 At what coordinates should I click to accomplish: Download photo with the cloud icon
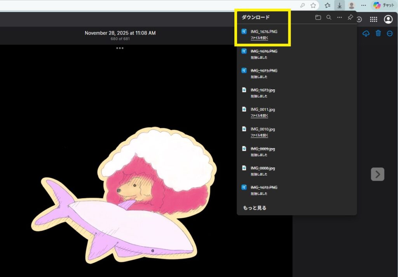tap(366, 34)
